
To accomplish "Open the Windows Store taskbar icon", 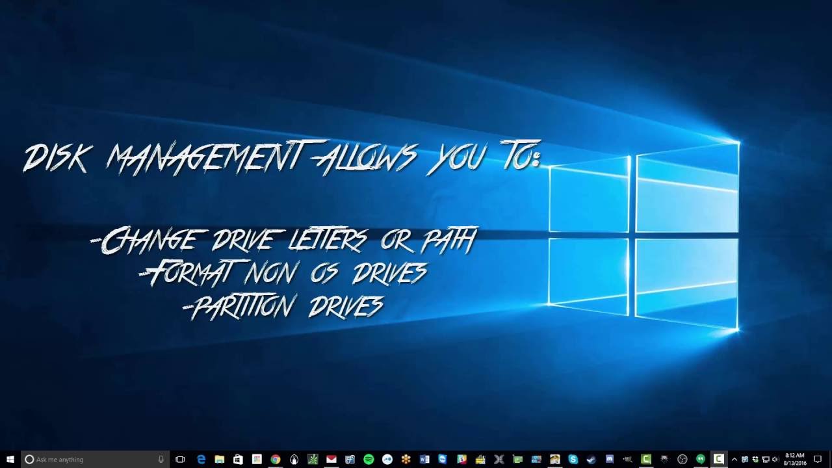I will tap(238, 459).
